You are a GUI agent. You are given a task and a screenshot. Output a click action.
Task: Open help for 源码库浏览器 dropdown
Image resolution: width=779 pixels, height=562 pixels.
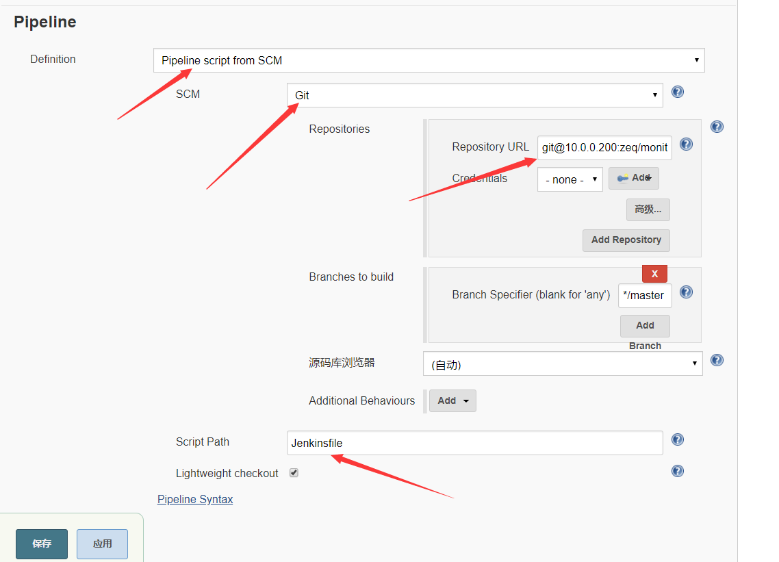717,360
